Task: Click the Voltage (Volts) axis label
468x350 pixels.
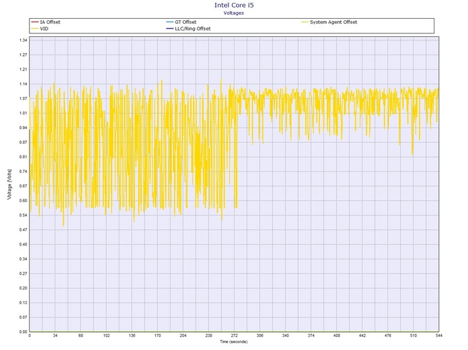Action: 10,184
